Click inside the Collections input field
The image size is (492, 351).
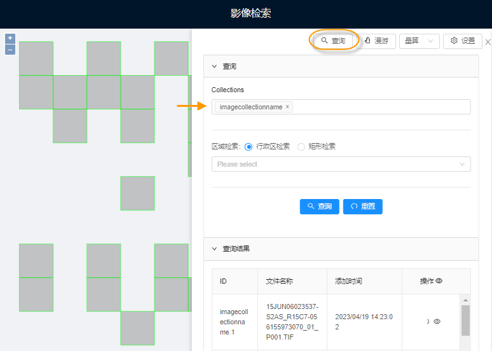(x=381, y=107)
